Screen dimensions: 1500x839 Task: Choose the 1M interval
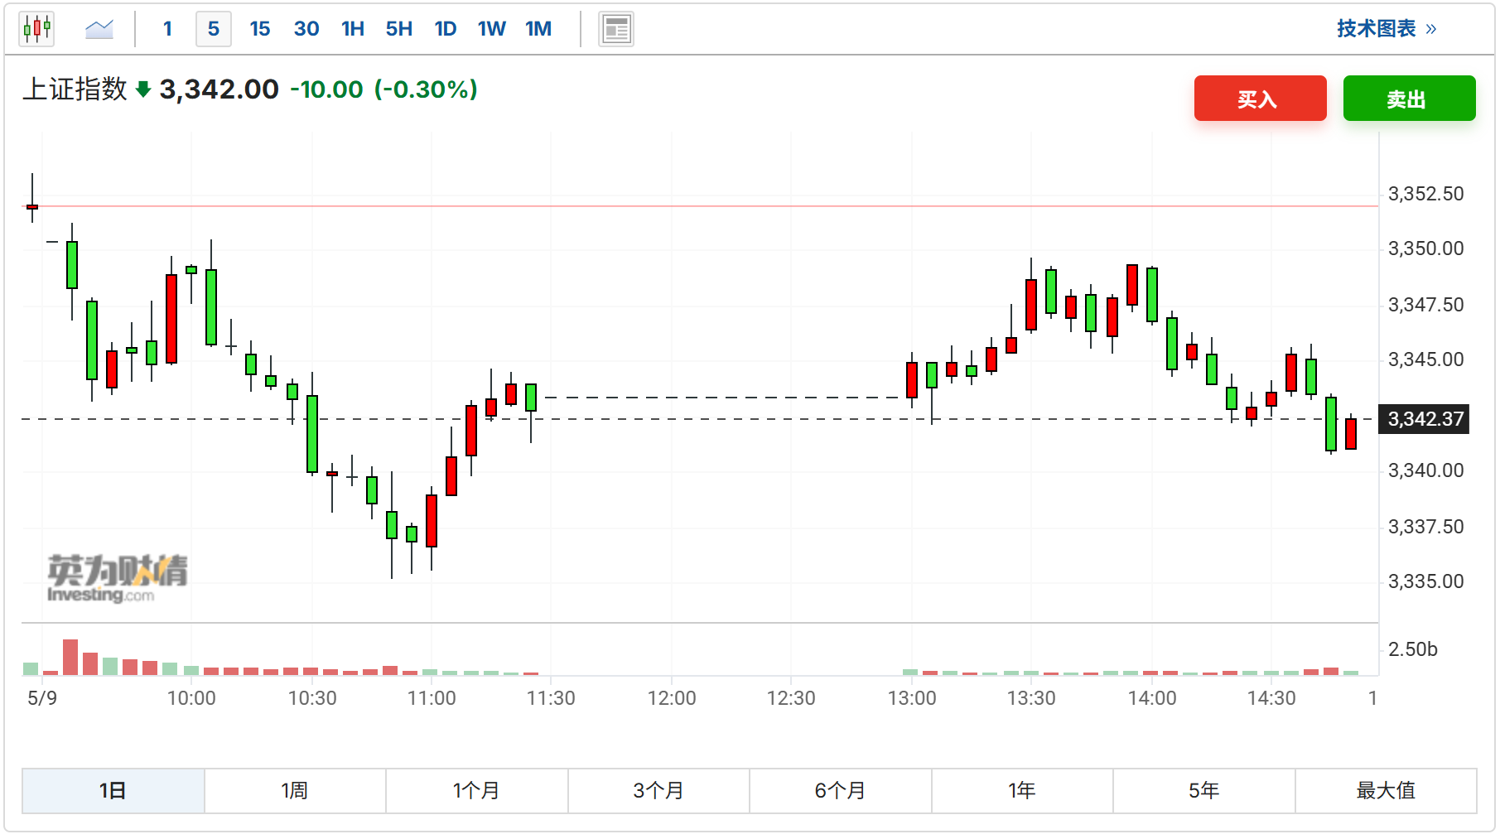[x=538, y=29]
